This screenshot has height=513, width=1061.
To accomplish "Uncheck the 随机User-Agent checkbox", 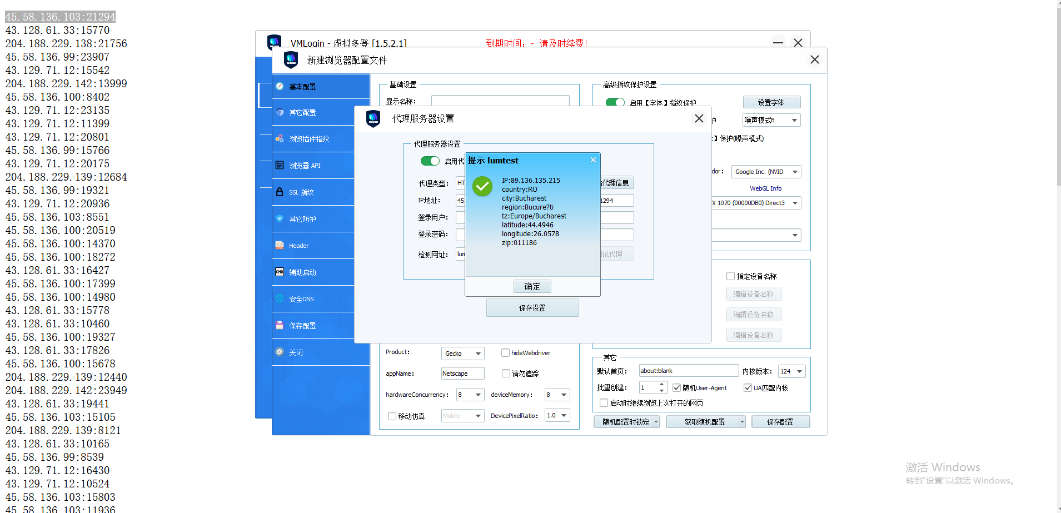I will pyautogui.click(x=676, y=388).
